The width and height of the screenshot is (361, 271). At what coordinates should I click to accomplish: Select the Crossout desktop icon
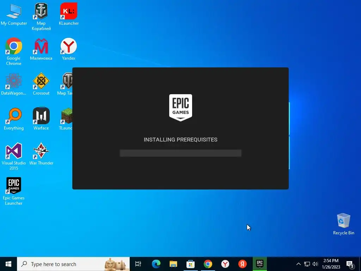point(41,84)
